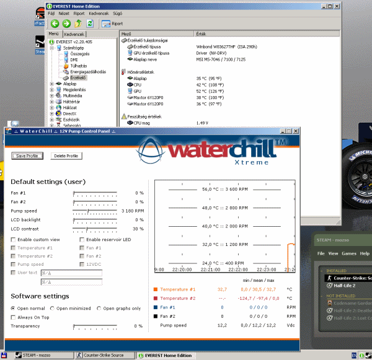Click the blue Fan #1 legend swatch

(x=156, y=307)
